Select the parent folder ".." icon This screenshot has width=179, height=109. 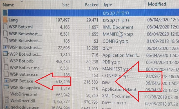pyautogui.click(x=5, y=13)
